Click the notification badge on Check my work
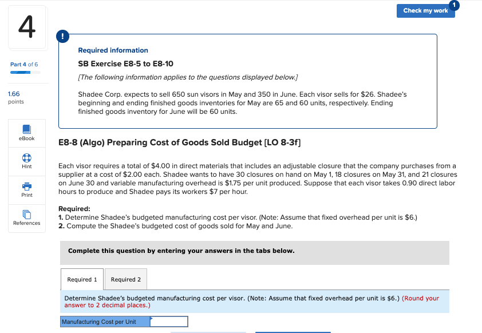The height and width of the screenshot is (333, 482). [454, 5]
